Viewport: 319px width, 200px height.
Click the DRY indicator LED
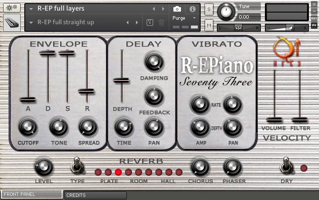(304, 168)
